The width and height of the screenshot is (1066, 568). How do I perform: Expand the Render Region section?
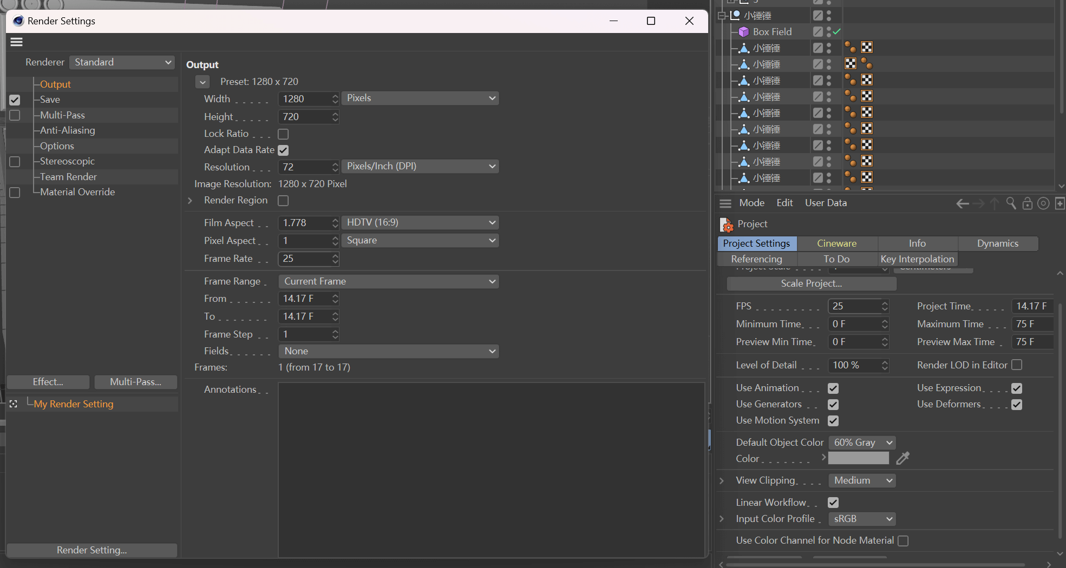[x=190, y=201]
